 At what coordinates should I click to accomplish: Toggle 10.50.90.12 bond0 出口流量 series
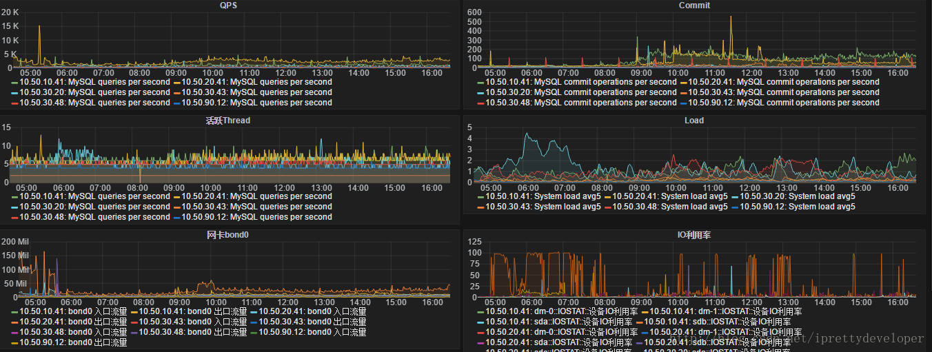[x=69, y=342]
